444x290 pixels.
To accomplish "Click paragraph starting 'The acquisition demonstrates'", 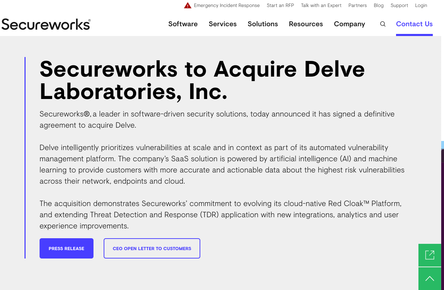I will (x=220, y=215).
